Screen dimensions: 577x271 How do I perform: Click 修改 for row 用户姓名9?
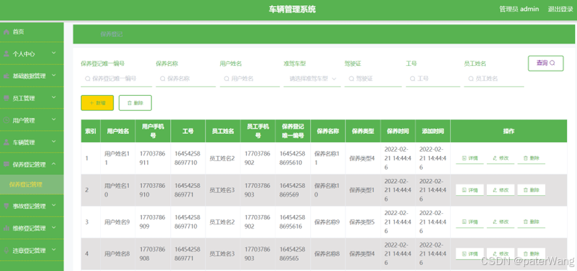[x=500, y=222]
